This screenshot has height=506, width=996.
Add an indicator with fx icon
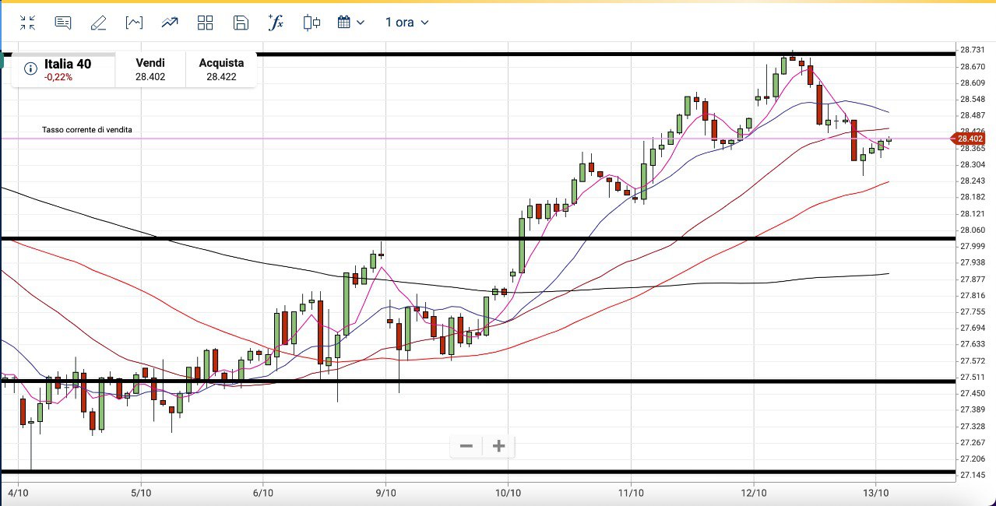(x=276, y=23)
